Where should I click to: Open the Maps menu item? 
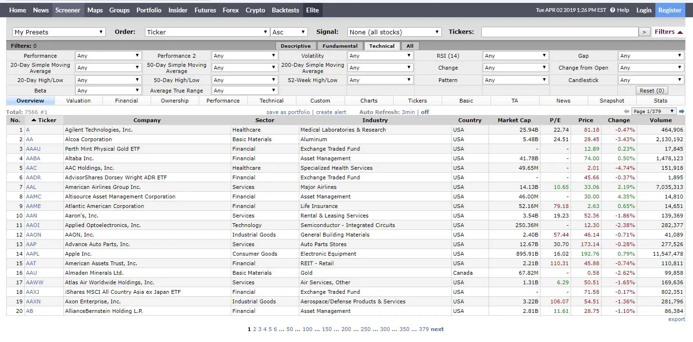tap(95, 10)
